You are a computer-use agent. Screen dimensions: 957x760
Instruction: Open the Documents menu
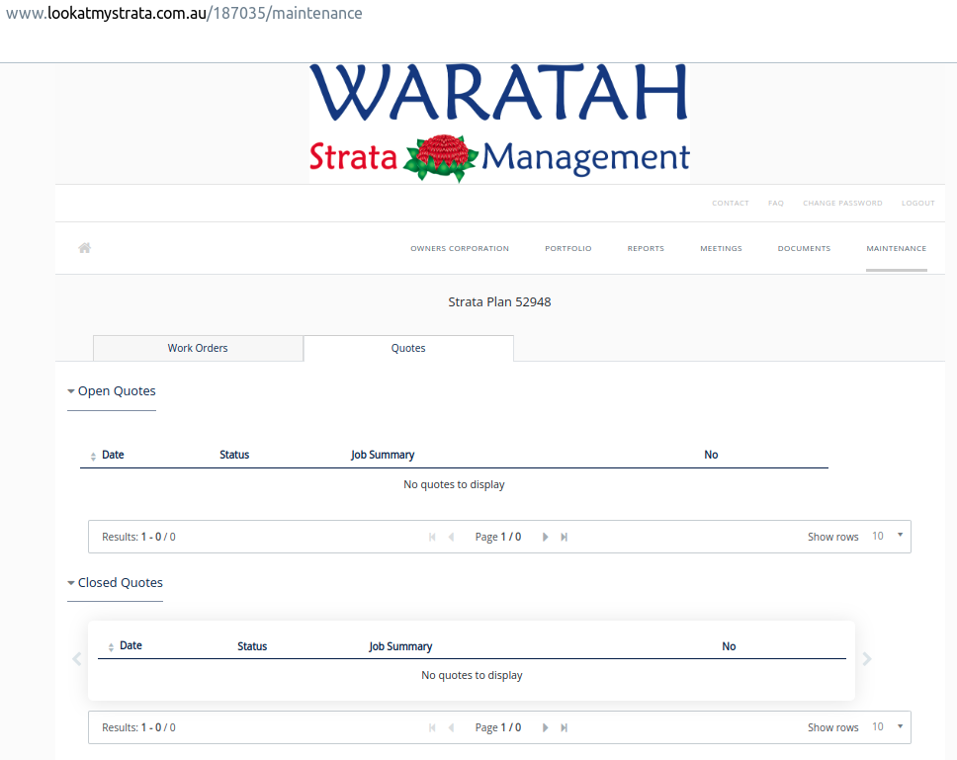tap(804, 248)
